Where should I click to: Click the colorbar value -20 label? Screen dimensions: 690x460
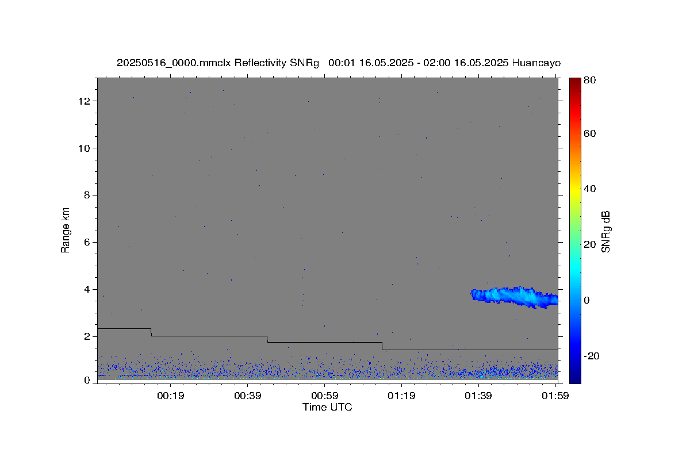tap(591, 356)
